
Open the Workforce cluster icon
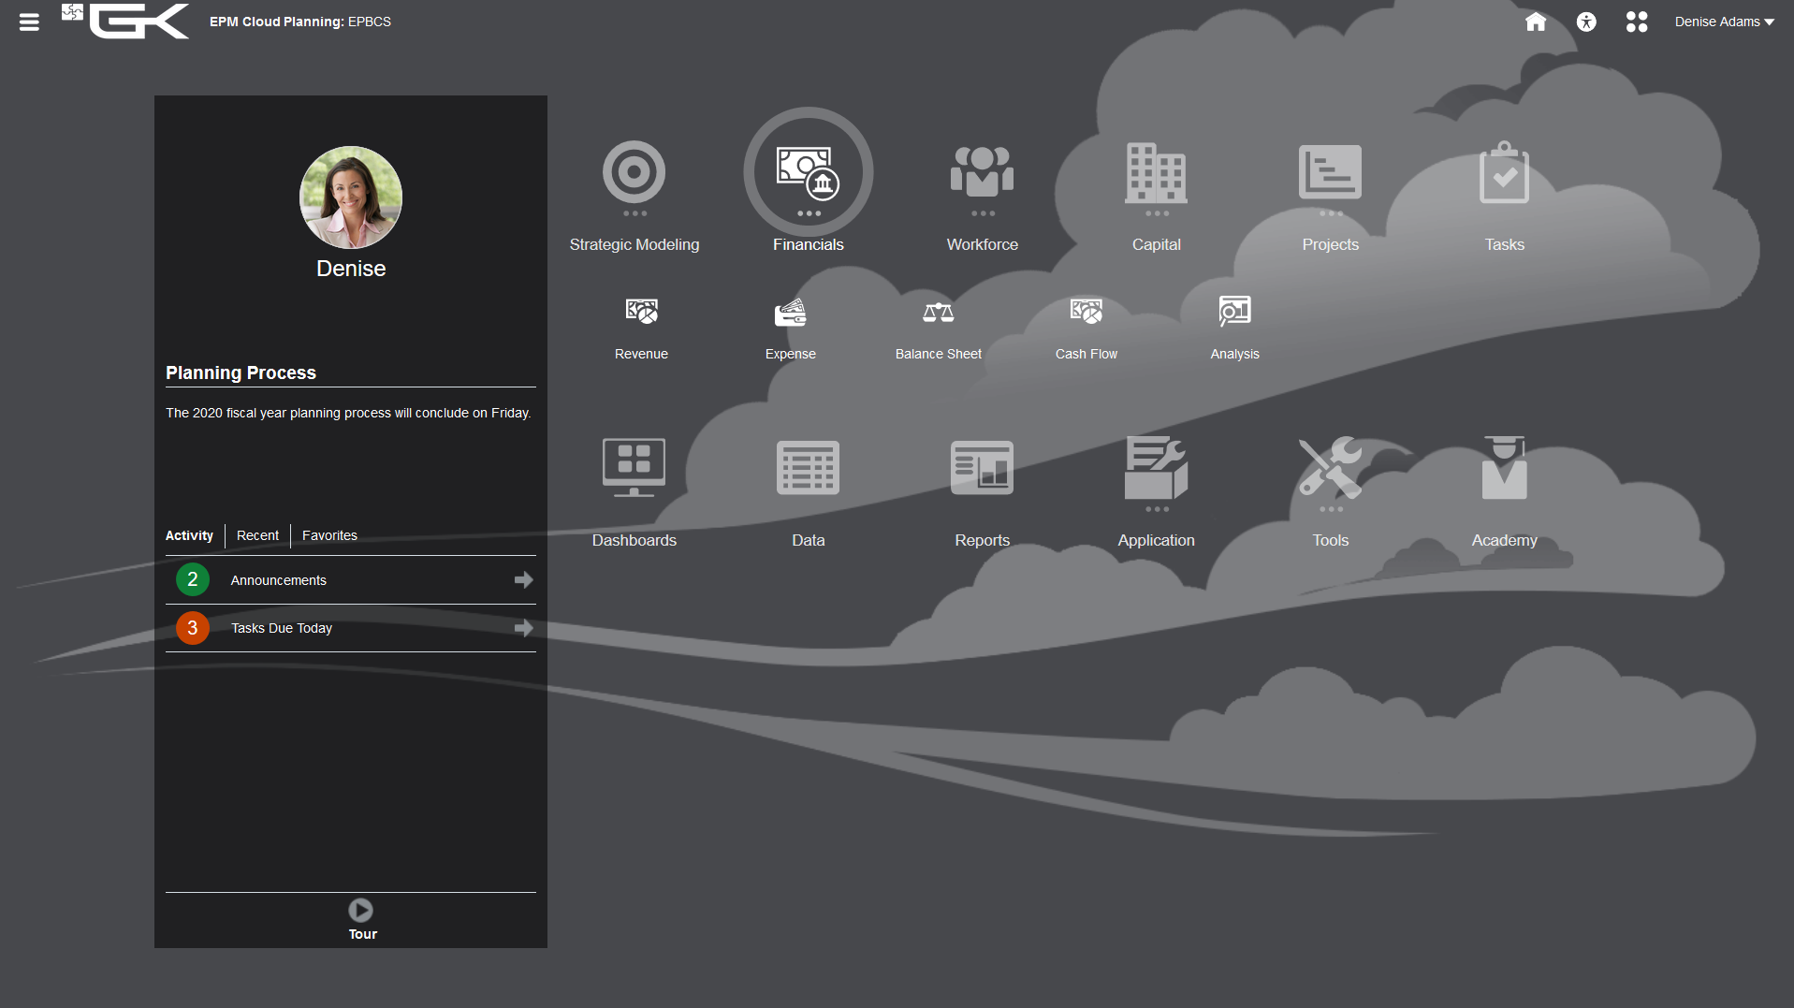[983, 172]
